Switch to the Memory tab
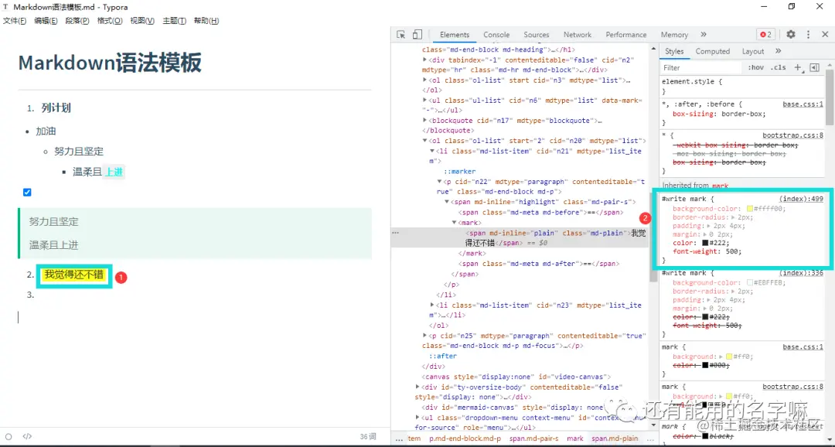835x447 pixels. click(674, 35)
